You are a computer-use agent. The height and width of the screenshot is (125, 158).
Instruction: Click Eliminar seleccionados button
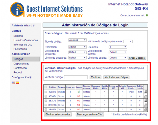click(58, 114)
